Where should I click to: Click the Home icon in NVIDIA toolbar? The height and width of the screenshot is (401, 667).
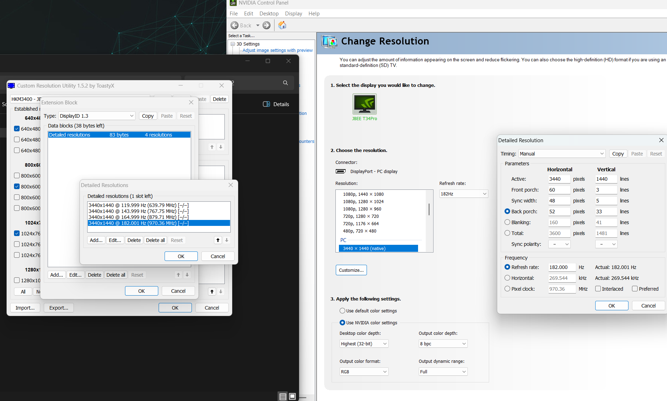pos(282,25)
